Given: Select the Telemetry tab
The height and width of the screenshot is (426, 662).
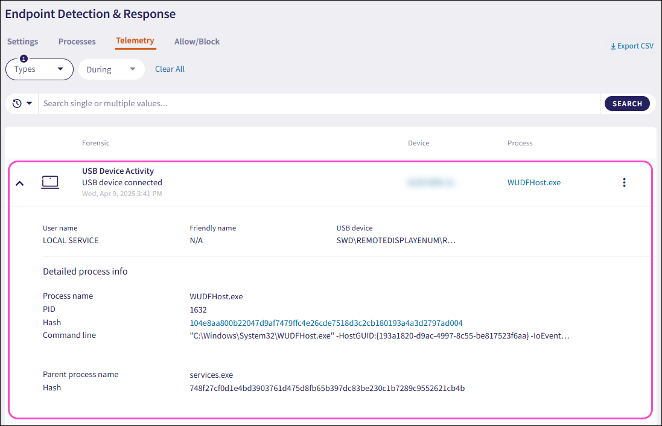Looking at the screenshot, I should point(135,40).
